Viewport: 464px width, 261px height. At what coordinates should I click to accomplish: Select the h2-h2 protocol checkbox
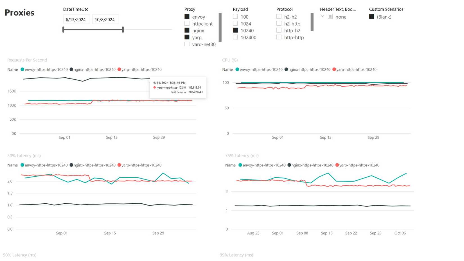pos(279,17)
